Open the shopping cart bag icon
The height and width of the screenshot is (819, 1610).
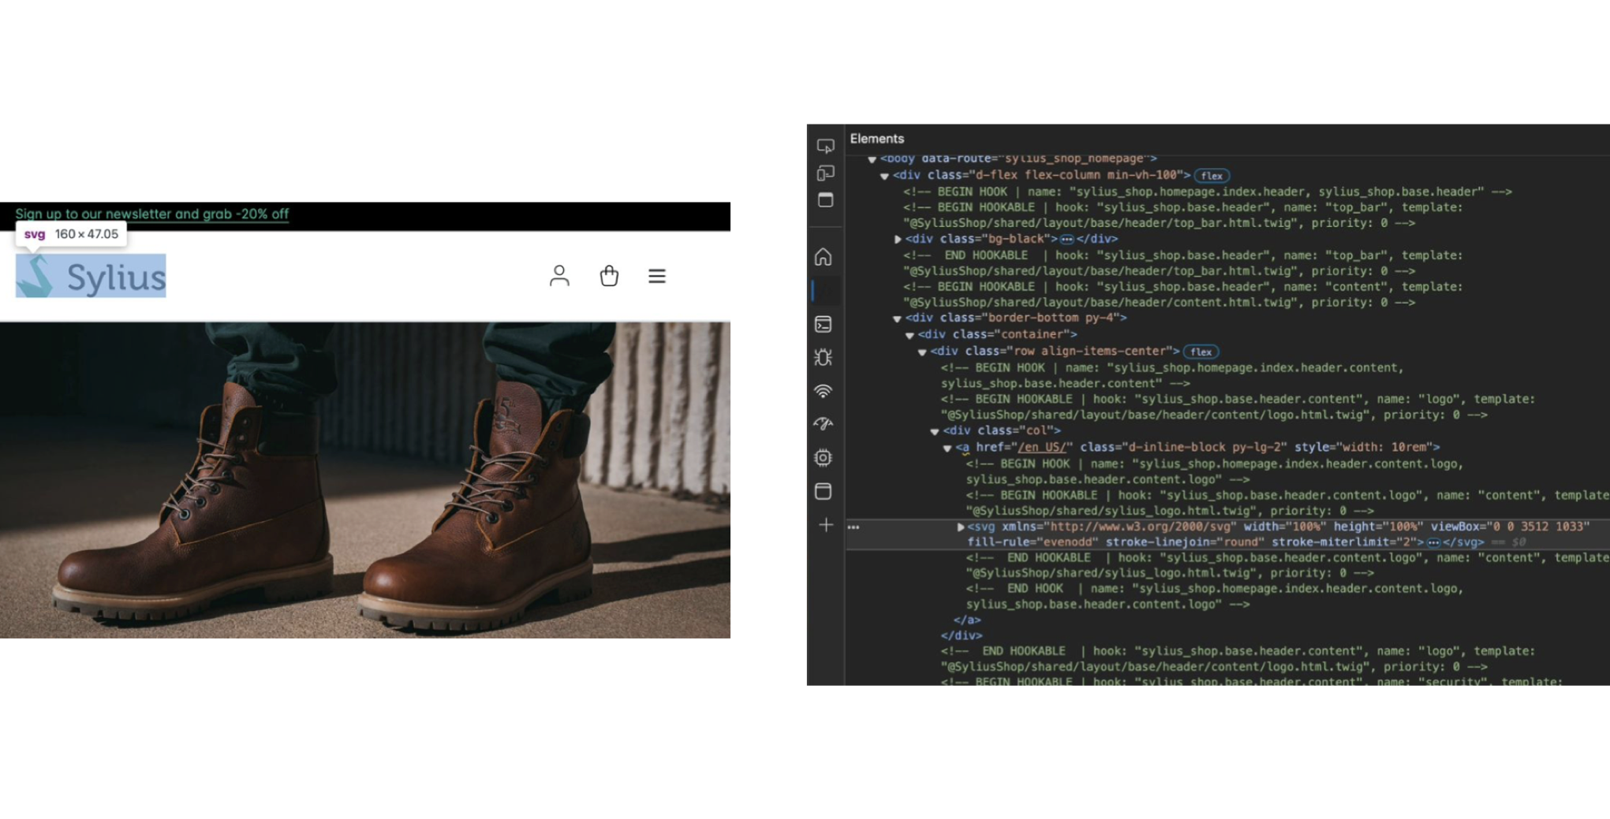(x=609, y=276)
